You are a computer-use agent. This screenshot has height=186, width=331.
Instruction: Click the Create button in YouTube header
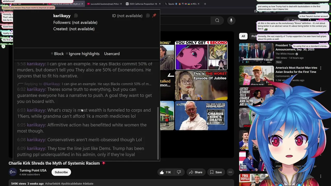click(293, 20)
